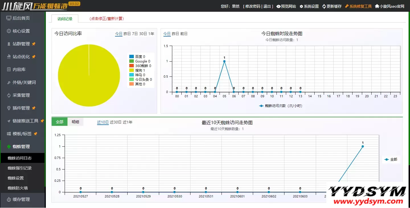Expand the 缓存管理 sidebar menu
This screenshot has width=410, height=208.
(21, 199)
